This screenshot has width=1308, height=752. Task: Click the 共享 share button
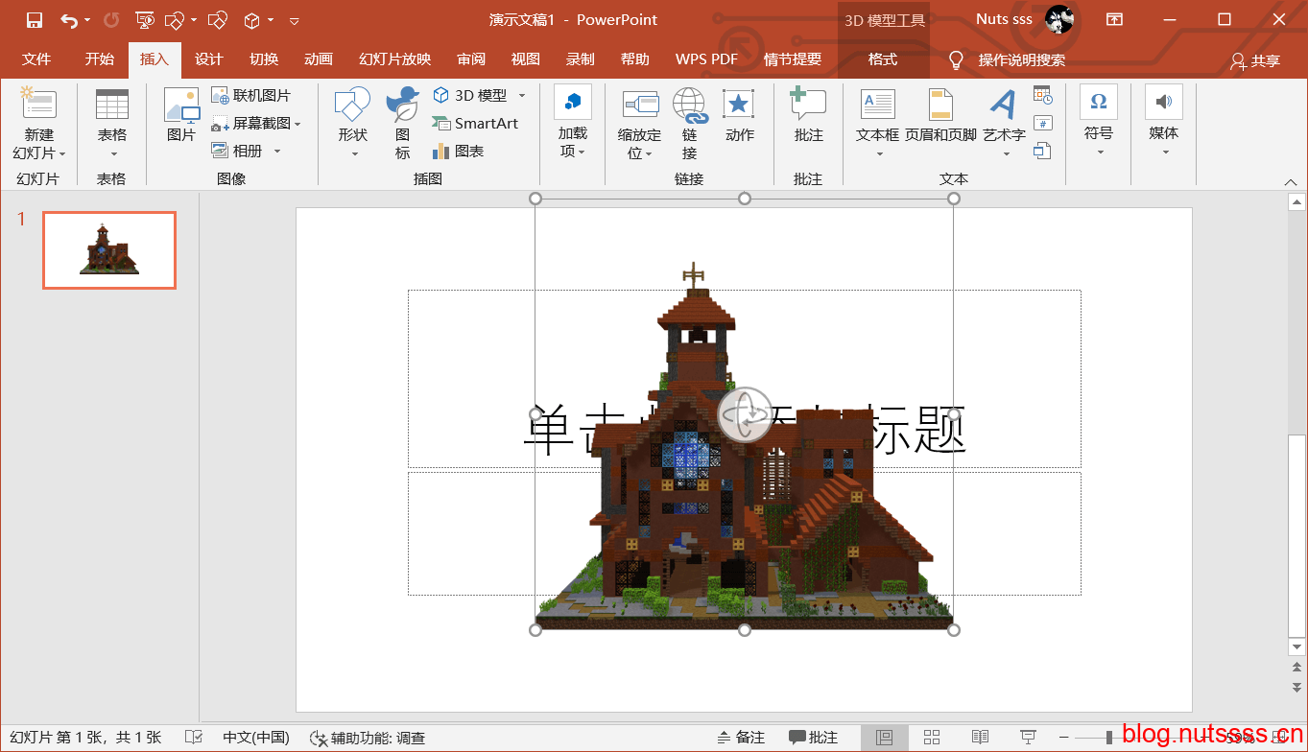pos(1255,60)
